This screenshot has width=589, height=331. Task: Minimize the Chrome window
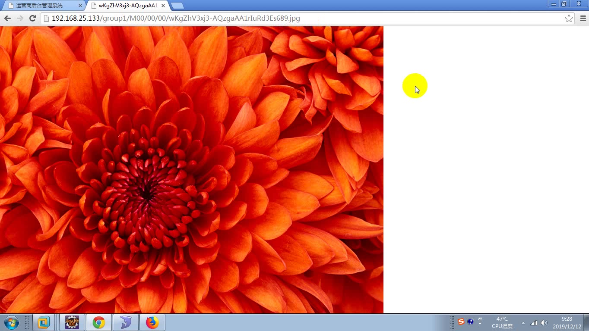click(x=554, y=3)
